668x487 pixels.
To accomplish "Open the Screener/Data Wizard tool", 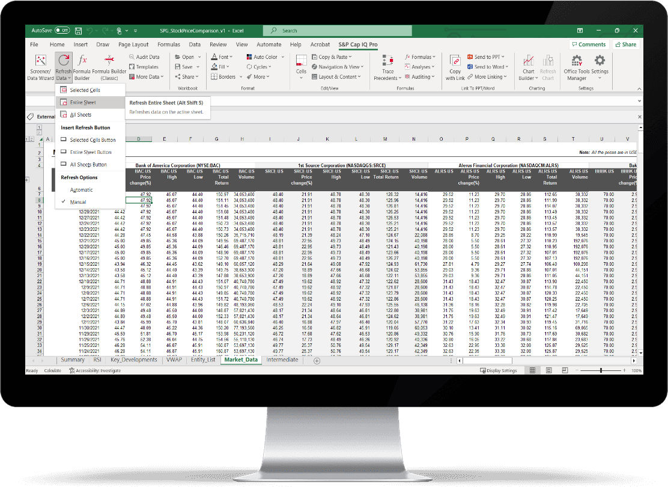I will point(40,67).
